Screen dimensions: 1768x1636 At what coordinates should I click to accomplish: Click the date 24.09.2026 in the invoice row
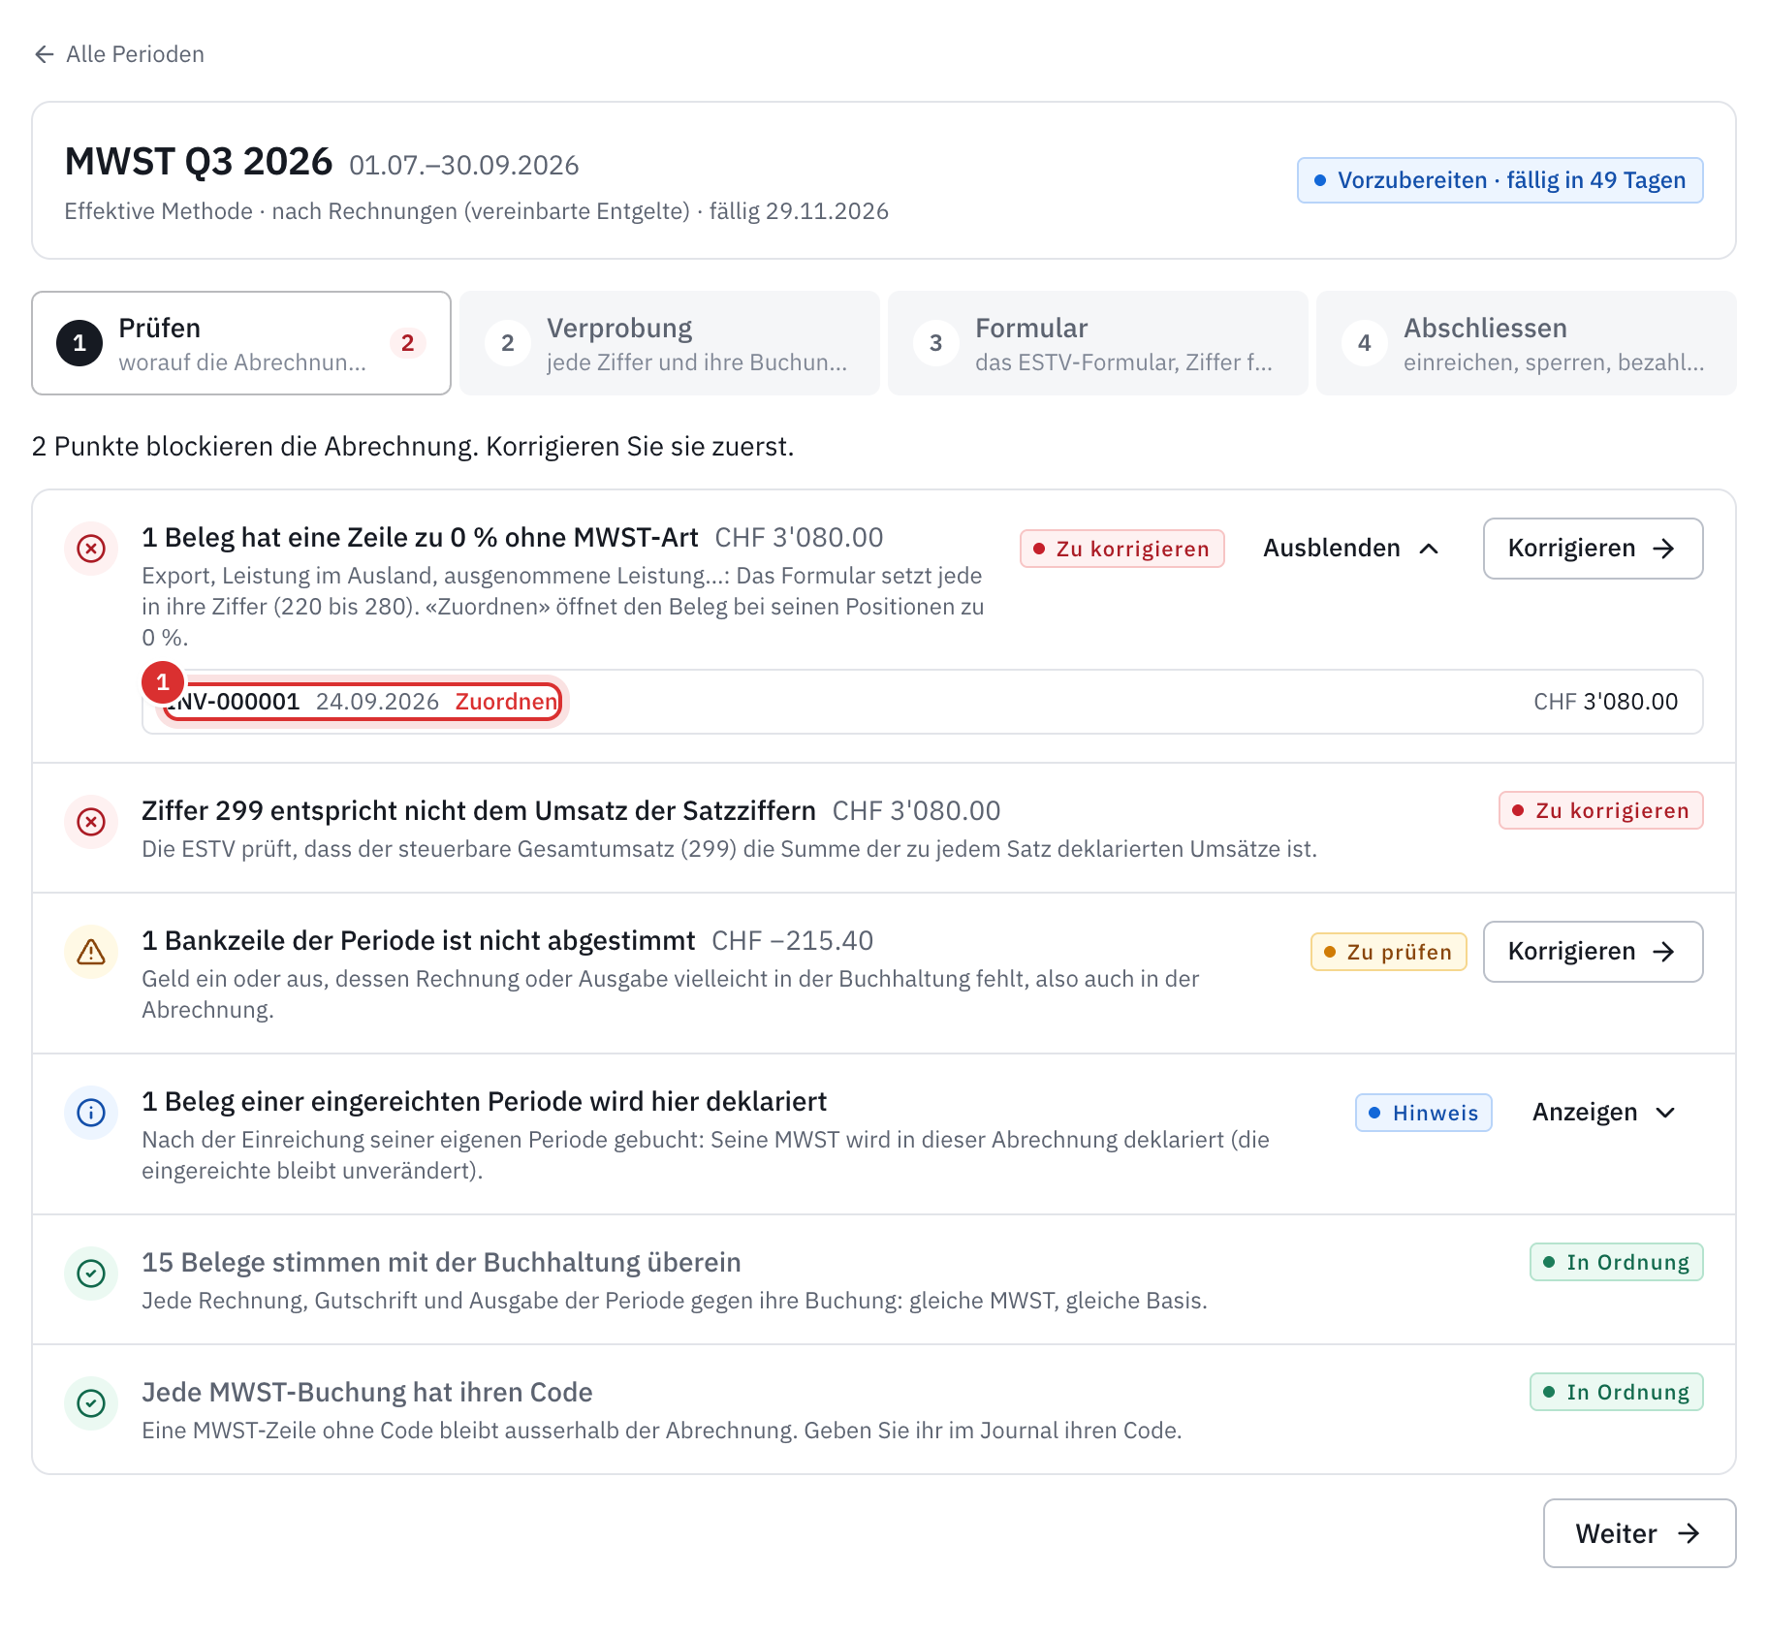point(377,702)
